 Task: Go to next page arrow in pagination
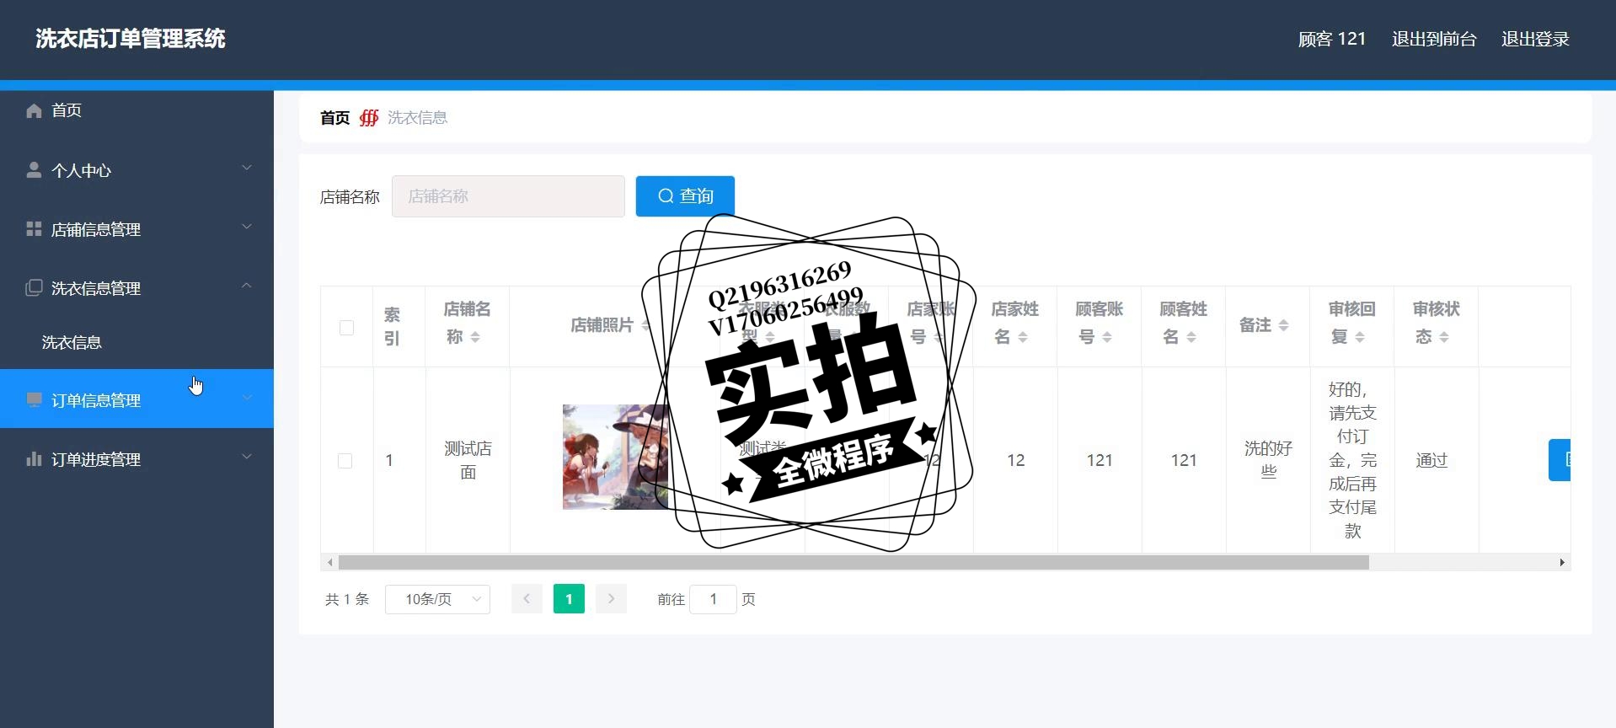tap(611, 599)
